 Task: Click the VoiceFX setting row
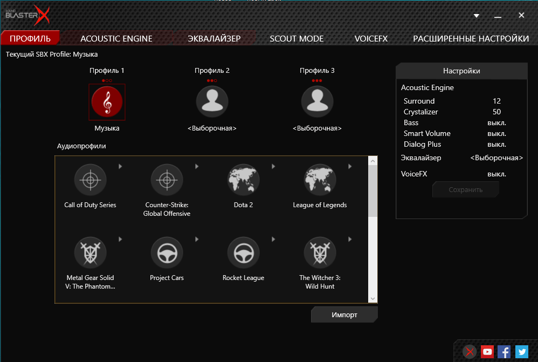pyautogui.click(x=461, y=174)
